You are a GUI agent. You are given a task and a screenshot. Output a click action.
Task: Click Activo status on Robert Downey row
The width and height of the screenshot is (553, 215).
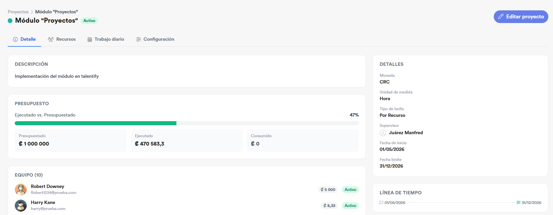click(350, 190)
